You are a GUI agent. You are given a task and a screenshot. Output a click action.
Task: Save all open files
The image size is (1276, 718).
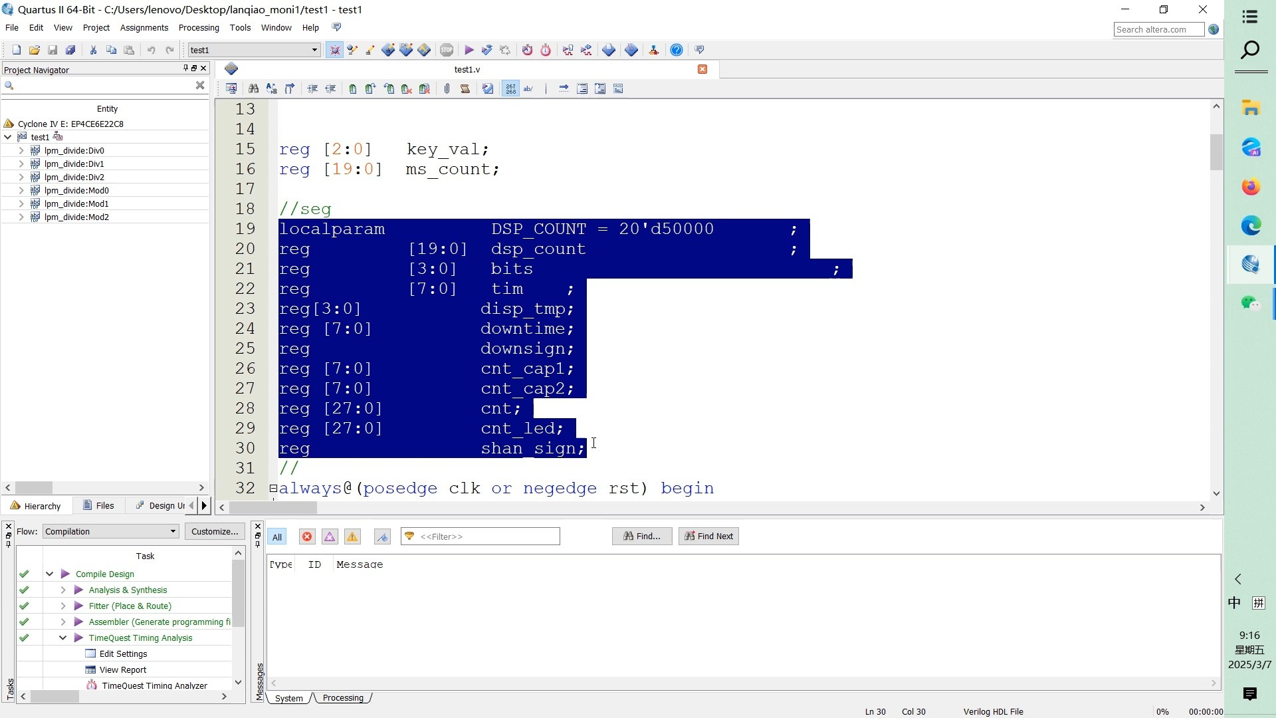point(70,50)
